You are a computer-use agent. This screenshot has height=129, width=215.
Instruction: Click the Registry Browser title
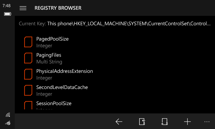pyautogui.click(x=58, y=8)
